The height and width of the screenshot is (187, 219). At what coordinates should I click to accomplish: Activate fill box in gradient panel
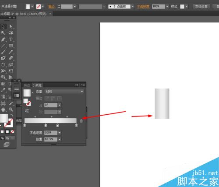coord(26,101)
